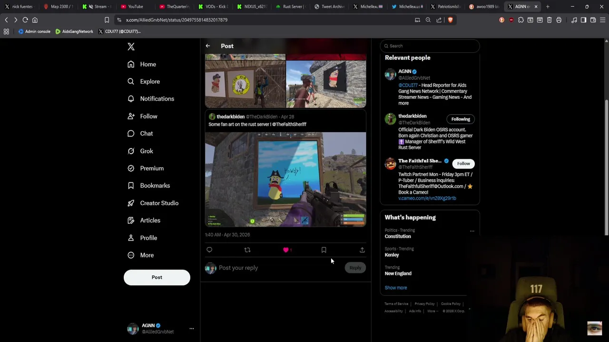Open the Constitution trending topic
The width and height of the screenshot is (609, 342).
[398, 237]
